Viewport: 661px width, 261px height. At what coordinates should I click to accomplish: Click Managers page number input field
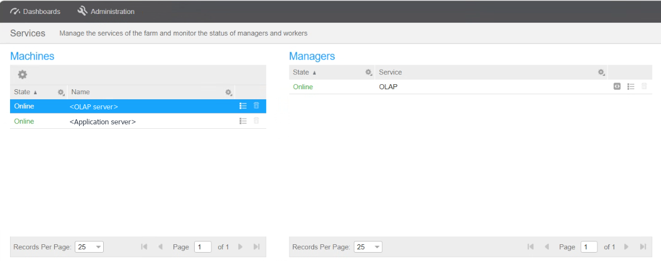click(589, 247)
